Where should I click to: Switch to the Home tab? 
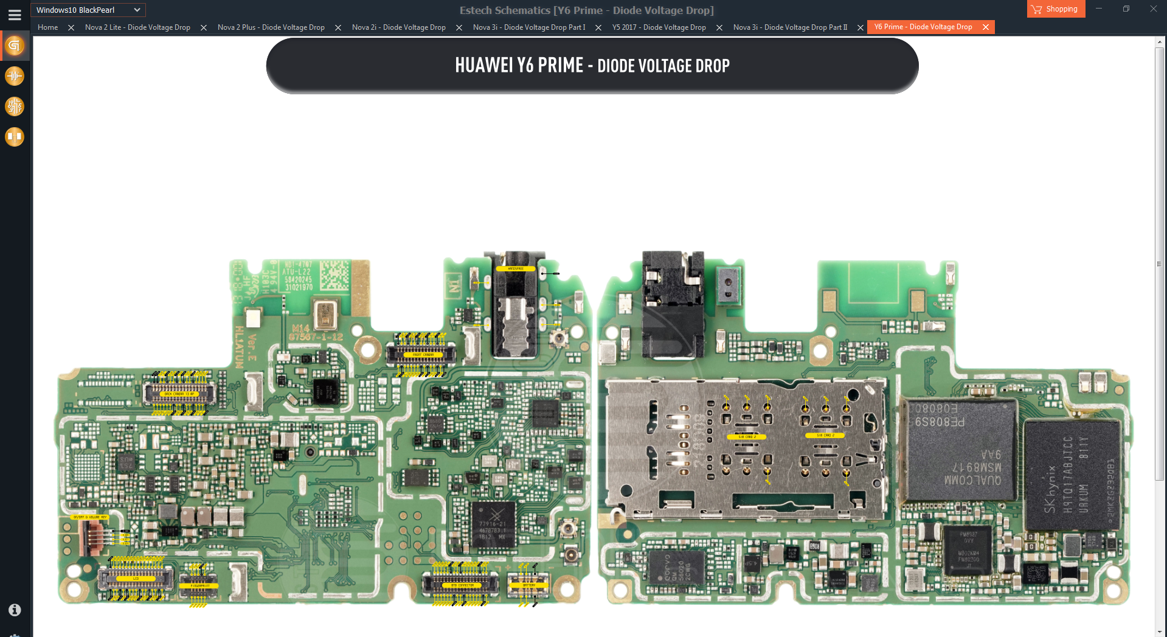click(47, 27)
